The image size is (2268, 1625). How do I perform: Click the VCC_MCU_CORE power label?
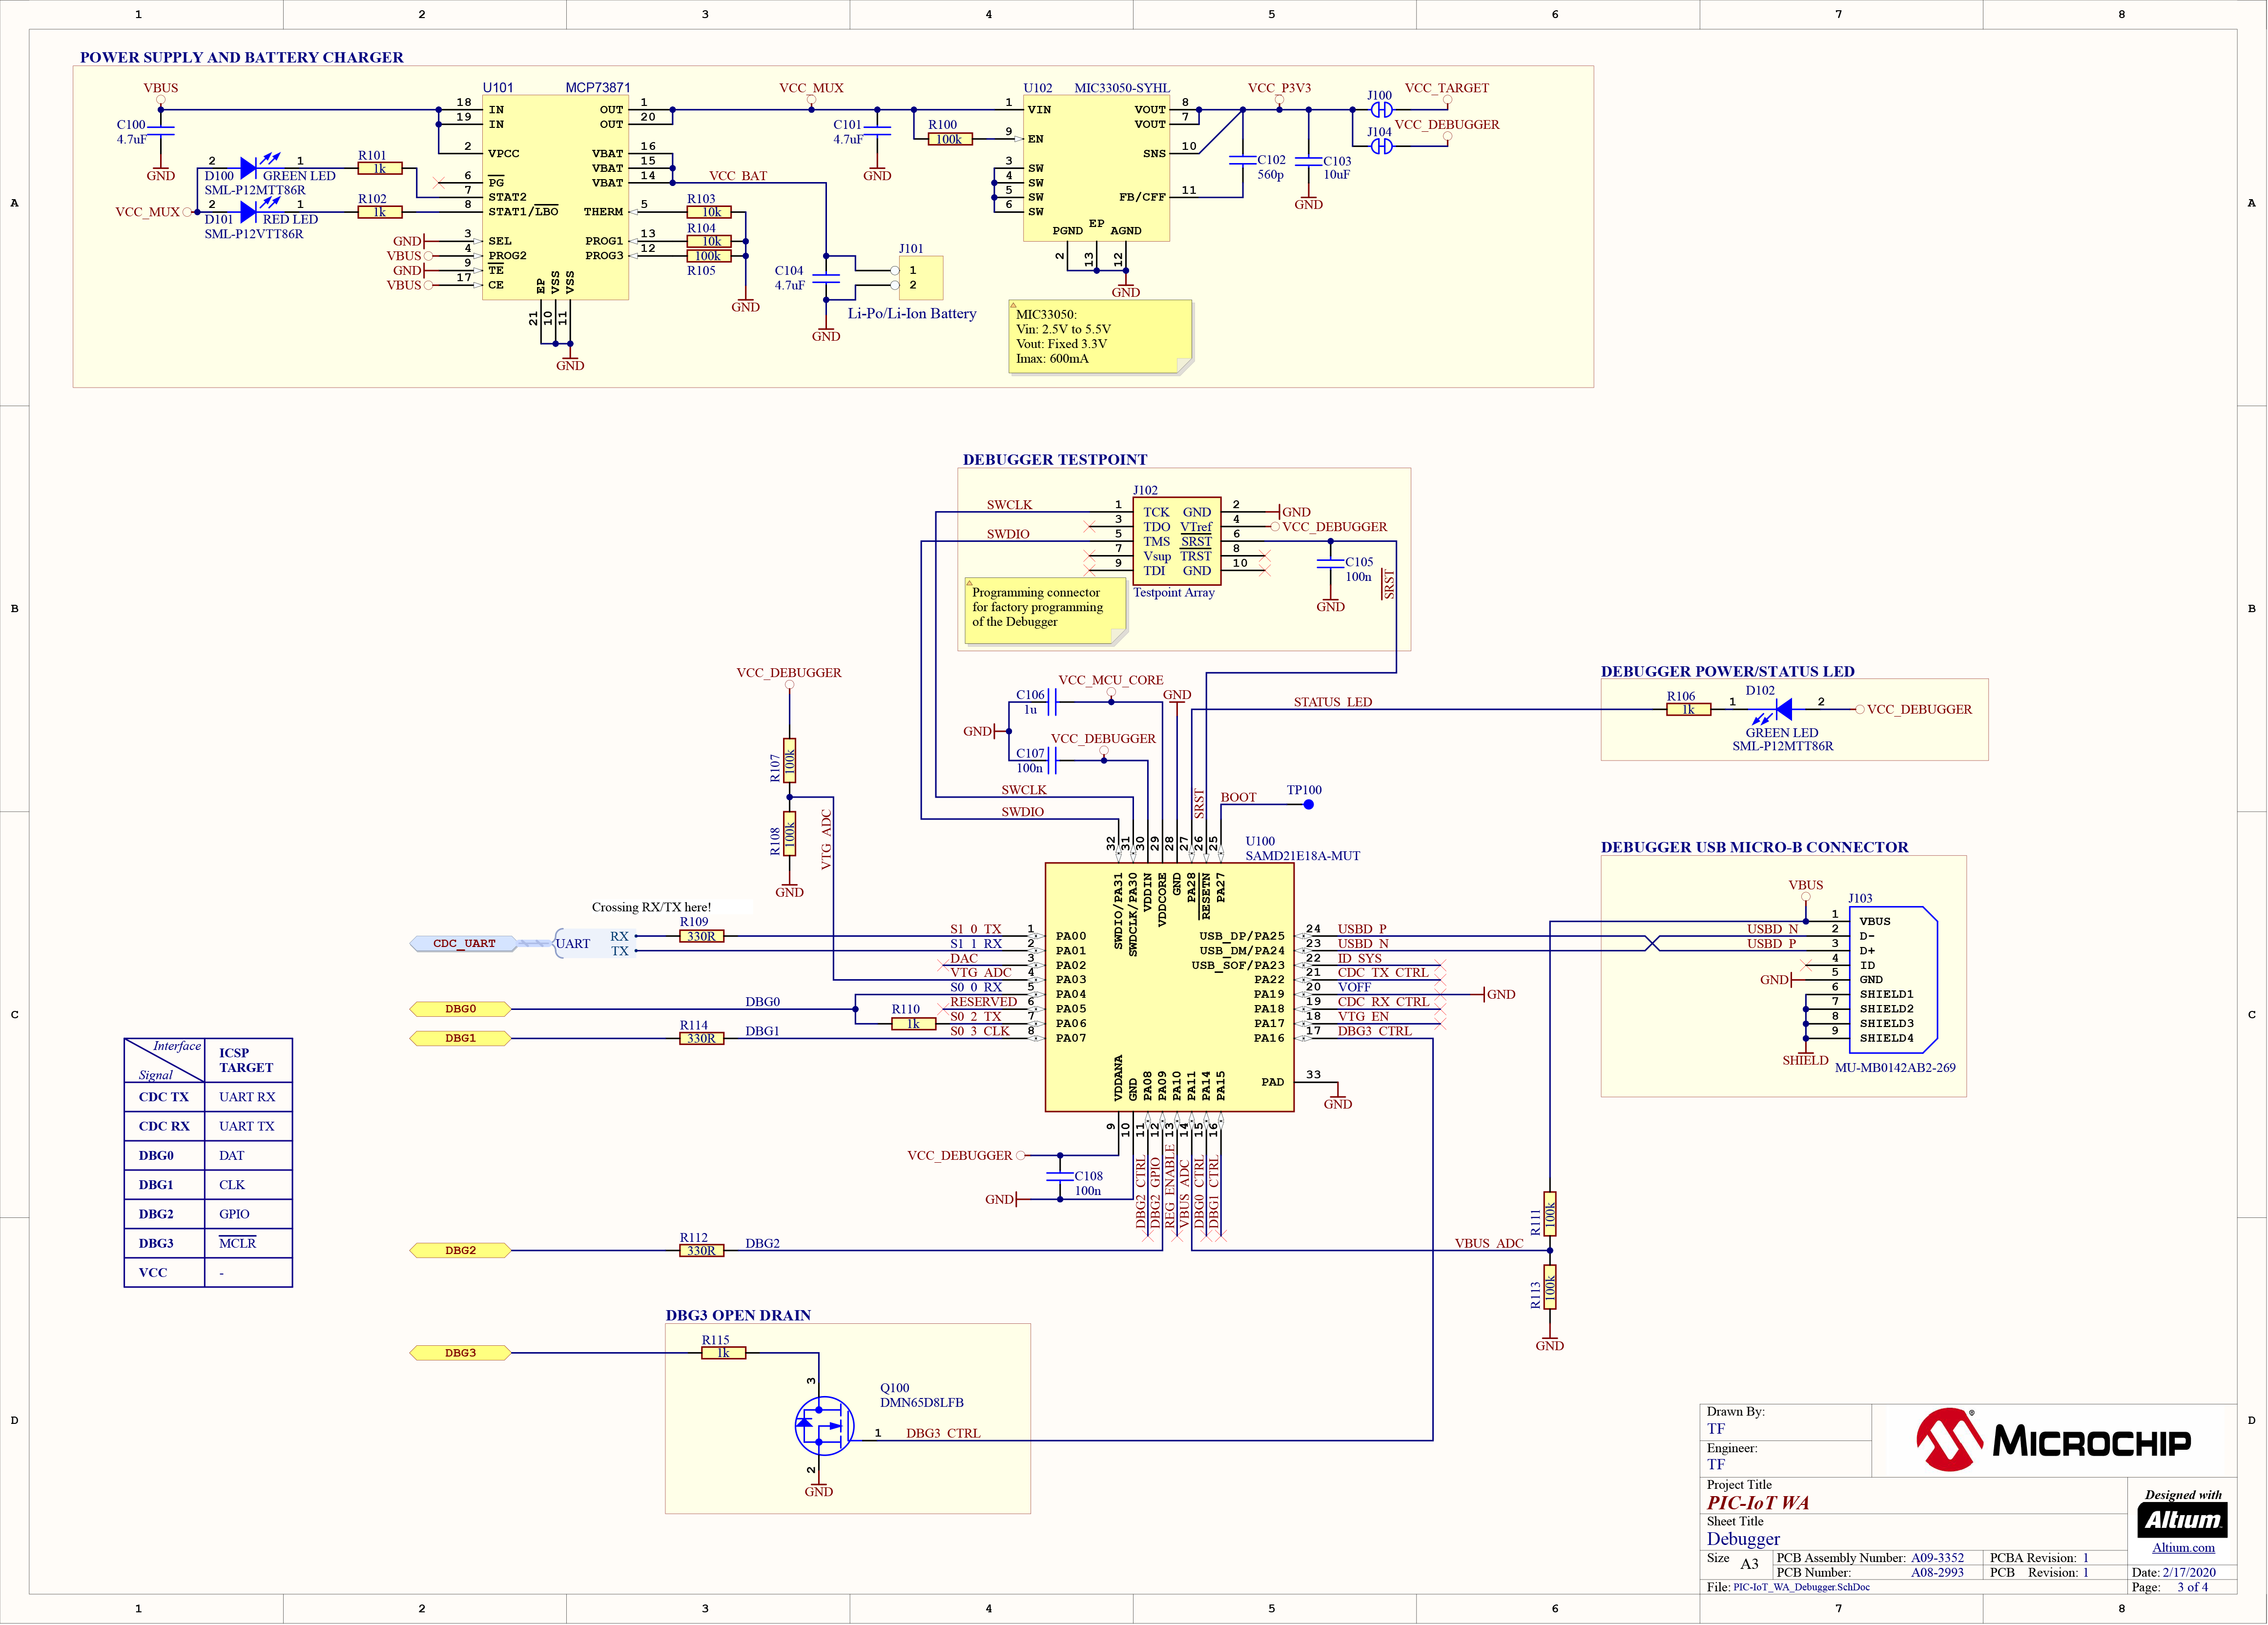point(1110,680)
